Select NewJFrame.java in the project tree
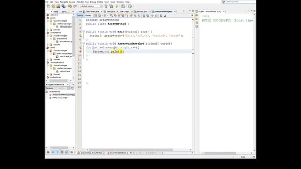 click(x=66, y=56)
